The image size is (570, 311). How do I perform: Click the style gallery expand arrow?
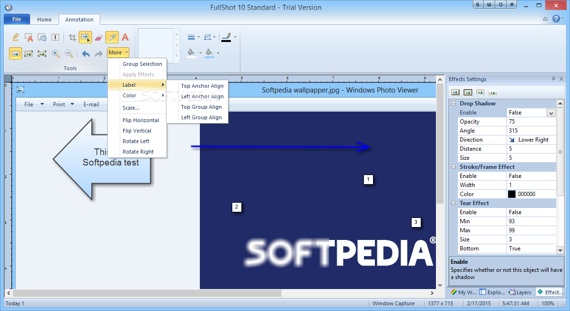(176, 56)
